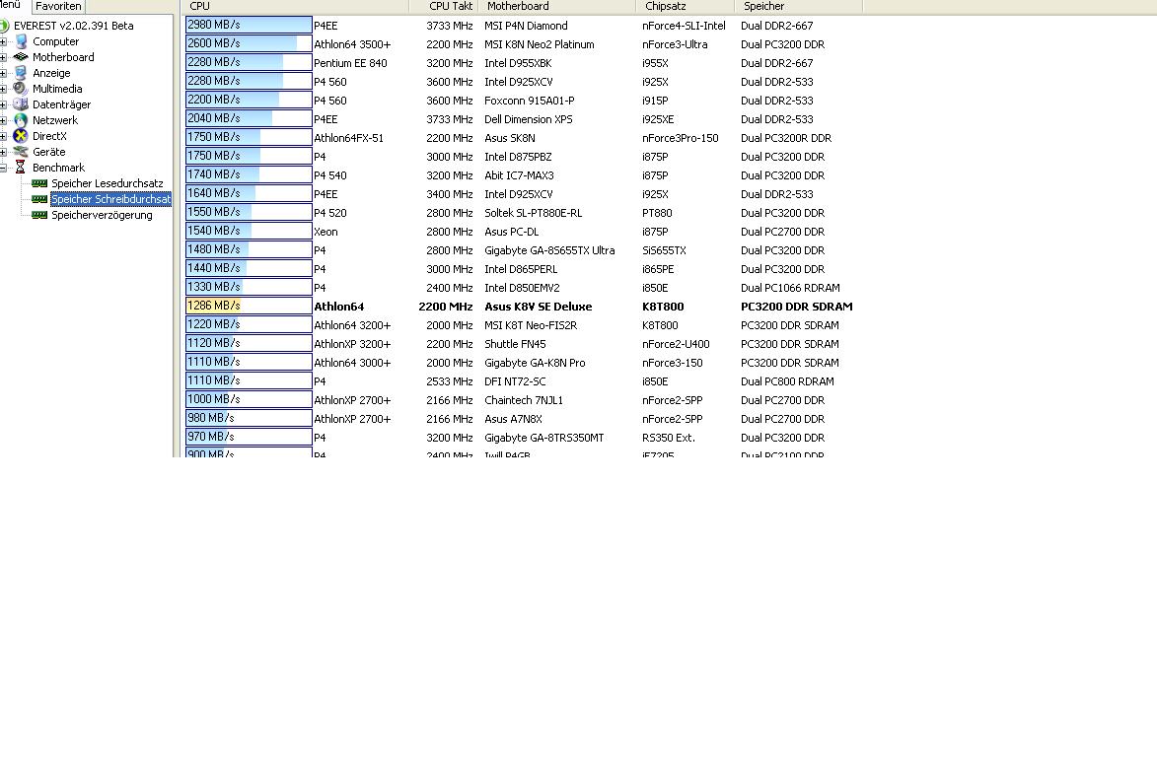Sort by the CPU column header
Viewport: 1157px width, 757px height.
point(294,6)
